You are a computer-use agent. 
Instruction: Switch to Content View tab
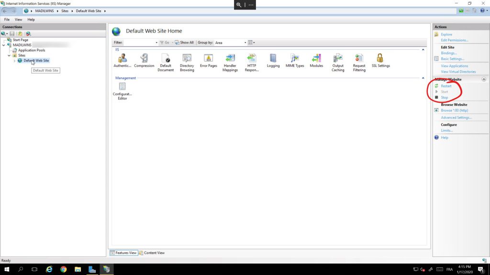(152, 253)
